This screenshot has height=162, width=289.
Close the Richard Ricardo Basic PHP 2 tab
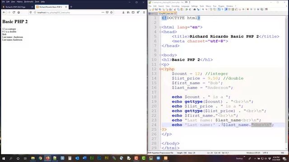66,7
